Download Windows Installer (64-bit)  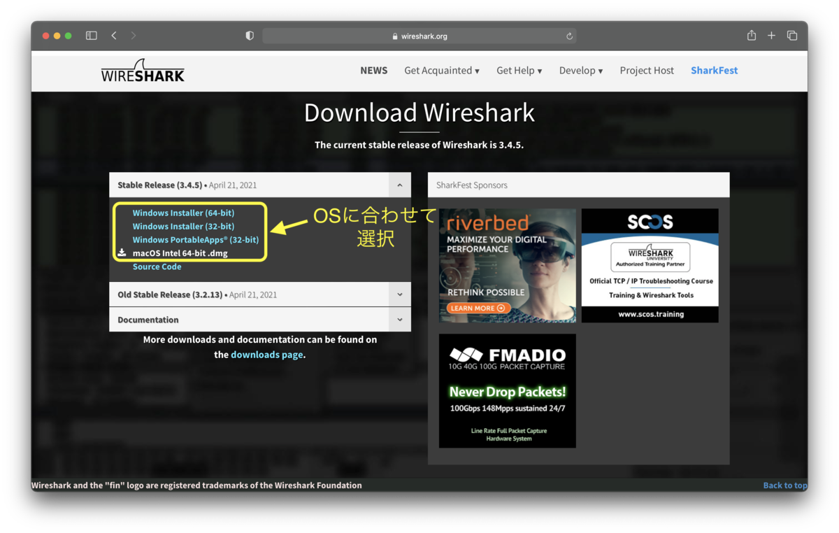click(183, 213)
